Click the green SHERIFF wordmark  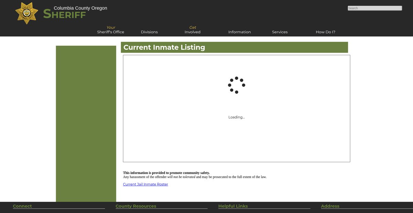pos(64,15)
